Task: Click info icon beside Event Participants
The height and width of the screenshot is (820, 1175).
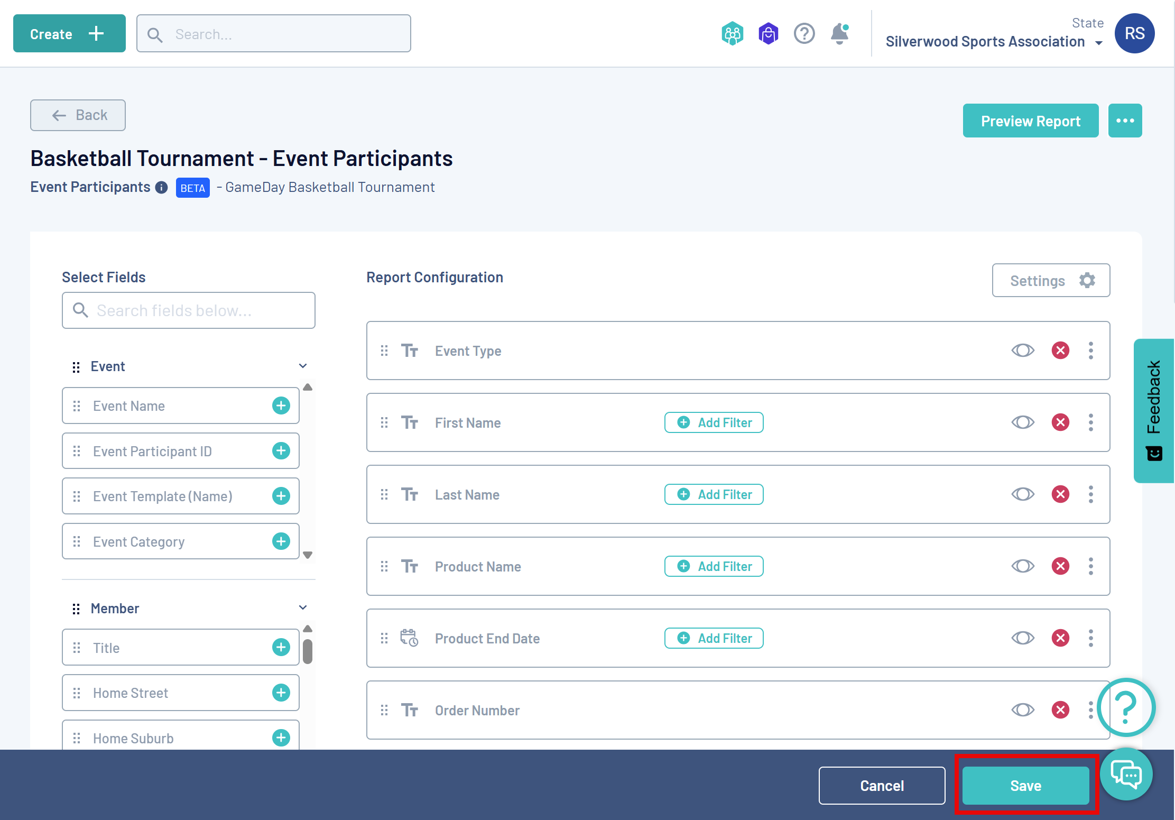Action: 162,188
